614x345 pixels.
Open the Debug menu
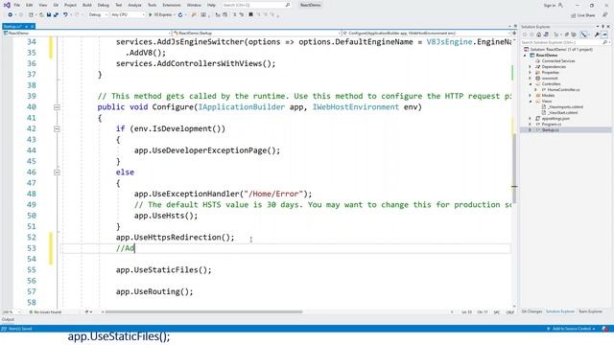click(104, 5)
